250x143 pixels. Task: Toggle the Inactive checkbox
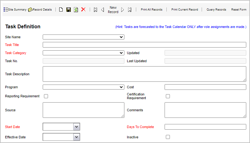tap(168, 137)
